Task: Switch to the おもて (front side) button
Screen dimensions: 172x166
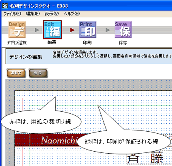Action: point(16,73)
